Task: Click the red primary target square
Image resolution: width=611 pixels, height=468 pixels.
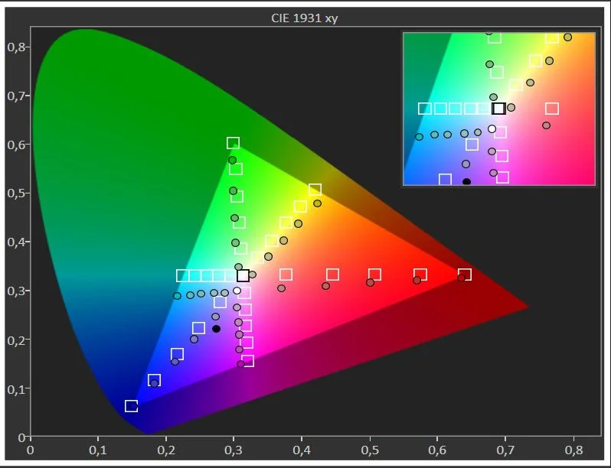Action: click(x=465, y=275)
